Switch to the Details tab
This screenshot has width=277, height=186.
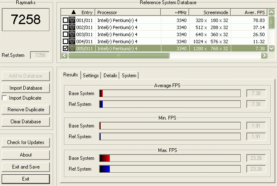click(110, 76)
